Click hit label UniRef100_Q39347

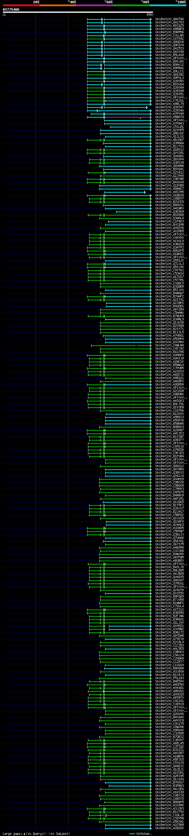tap(169, 107)
